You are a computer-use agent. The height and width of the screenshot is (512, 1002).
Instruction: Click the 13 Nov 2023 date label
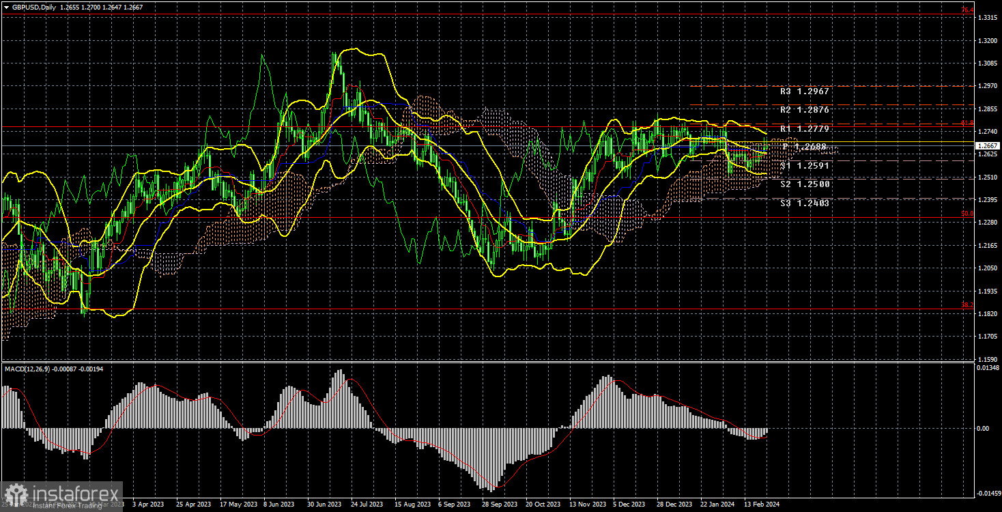tap(587, 504)
